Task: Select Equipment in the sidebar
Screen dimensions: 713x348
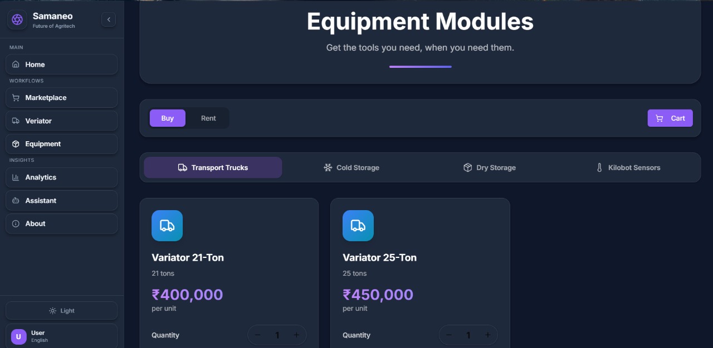Action: 62,144
